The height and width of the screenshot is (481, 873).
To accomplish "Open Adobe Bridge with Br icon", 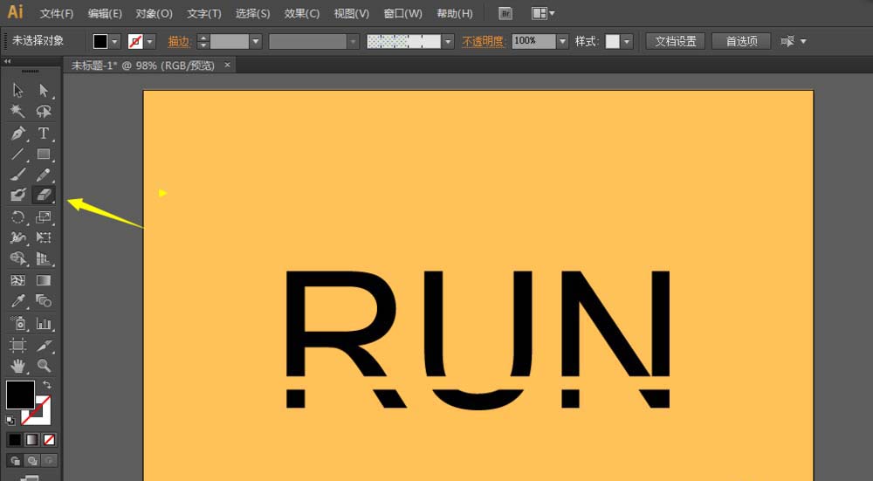I will pos(505,13).
